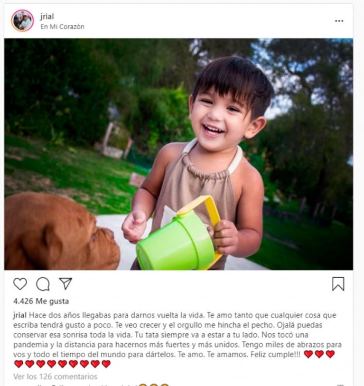
Task: Click the bold jrial username in the caption
Action: (x=20, y=315)
